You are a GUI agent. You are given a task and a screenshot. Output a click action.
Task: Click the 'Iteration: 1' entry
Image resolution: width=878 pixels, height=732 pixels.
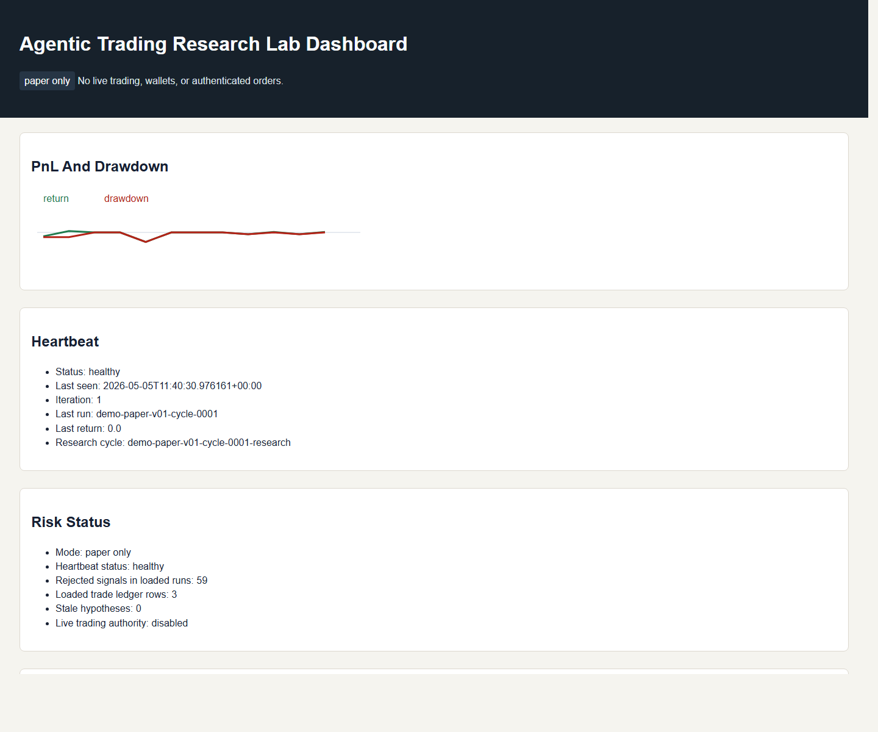coord(79,400)
